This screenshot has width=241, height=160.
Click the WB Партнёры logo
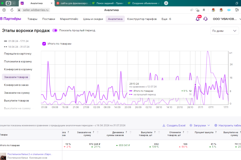[10, 19]
